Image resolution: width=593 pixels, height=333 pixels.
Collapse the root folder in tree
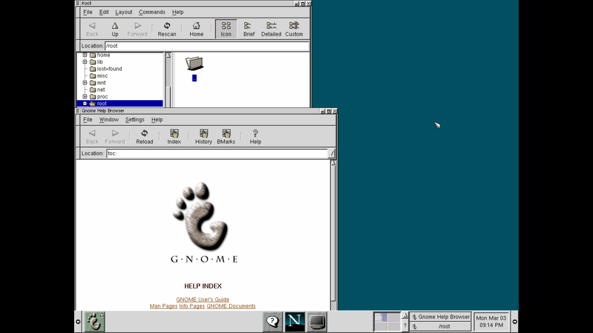point(85,103)
